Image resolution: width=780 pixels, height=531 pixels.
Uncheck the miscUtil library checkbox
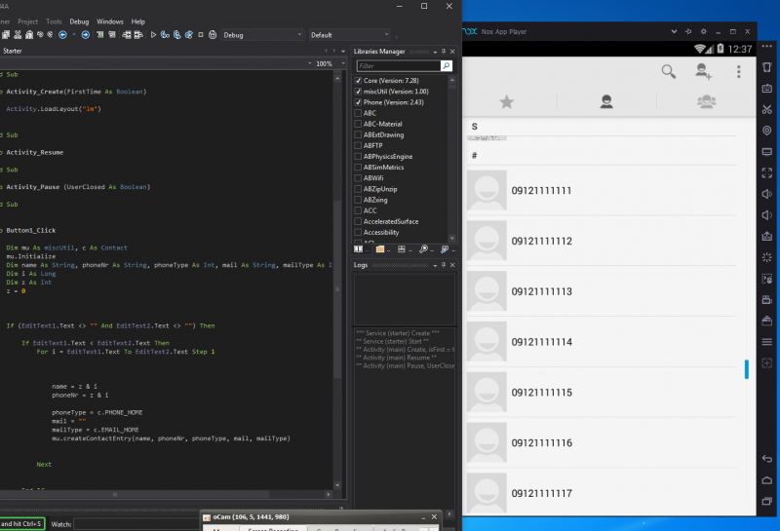click(x=358, y=91)
